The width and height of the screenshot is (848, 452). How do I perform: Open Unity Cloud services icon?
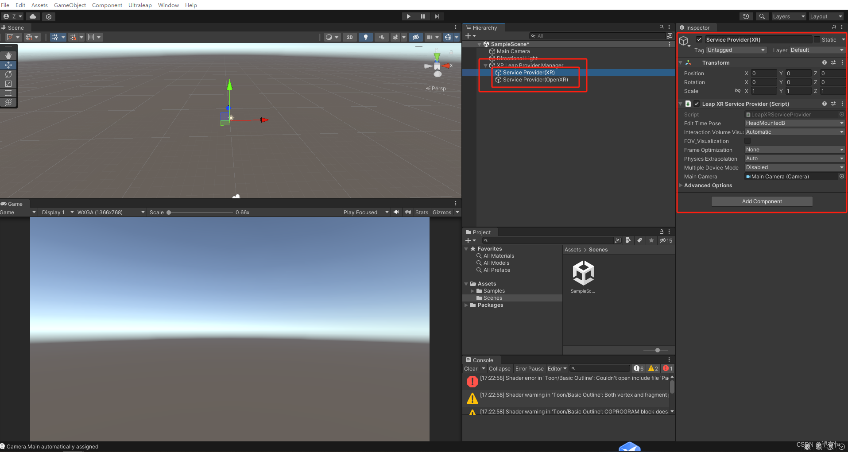pyautogui.click(x=33, y=16)
